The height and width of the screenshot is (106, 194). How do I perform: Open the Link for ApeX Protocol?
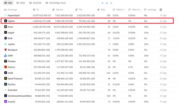pos(163,79)
